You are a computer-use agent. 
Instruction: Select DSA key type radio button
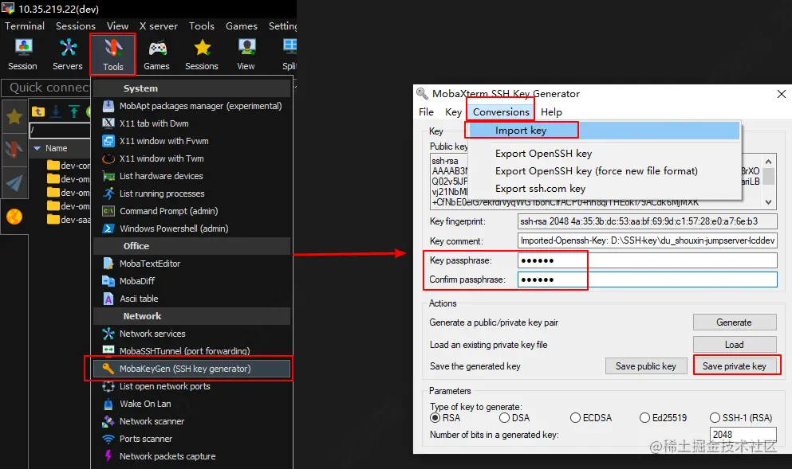click(x=504, y=417)
